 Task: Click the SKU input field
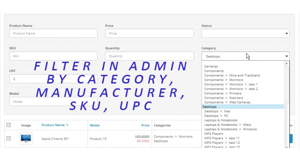click(x=53, y=56)
